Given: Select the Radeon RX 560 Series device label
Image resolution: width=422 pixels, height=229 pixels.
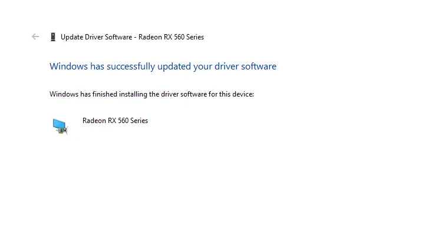Looking at the screenshot, I should click(x=115, y=121).
